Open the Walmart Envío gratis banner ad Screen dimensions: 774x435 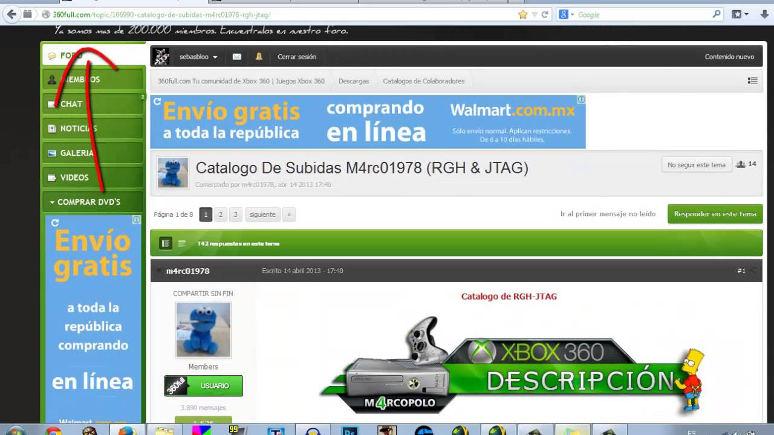pyautogui.click(x=368, y=121)
